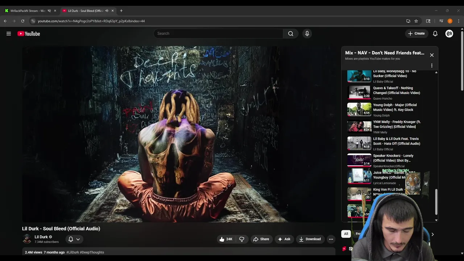This screenshot has width=464, height=261.
Task: Open the Lil Durk channel name link
Action: pyautogui.click(x=41, y=237)
